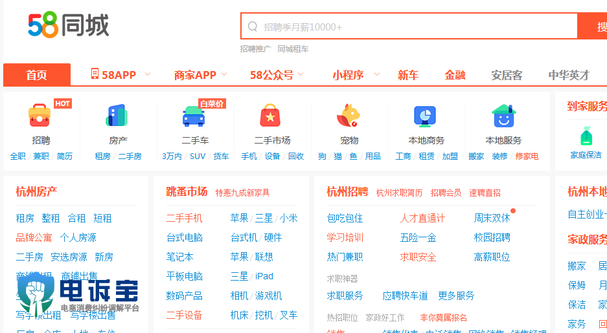Select the 首页 tab

(x=37, y=74)
